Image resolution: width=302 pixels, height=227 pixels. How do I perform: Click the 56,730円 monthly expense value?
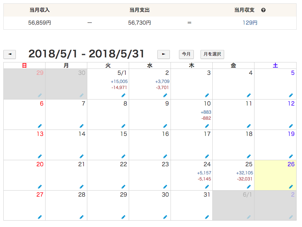pyautogui.click(x=140, y=23)
